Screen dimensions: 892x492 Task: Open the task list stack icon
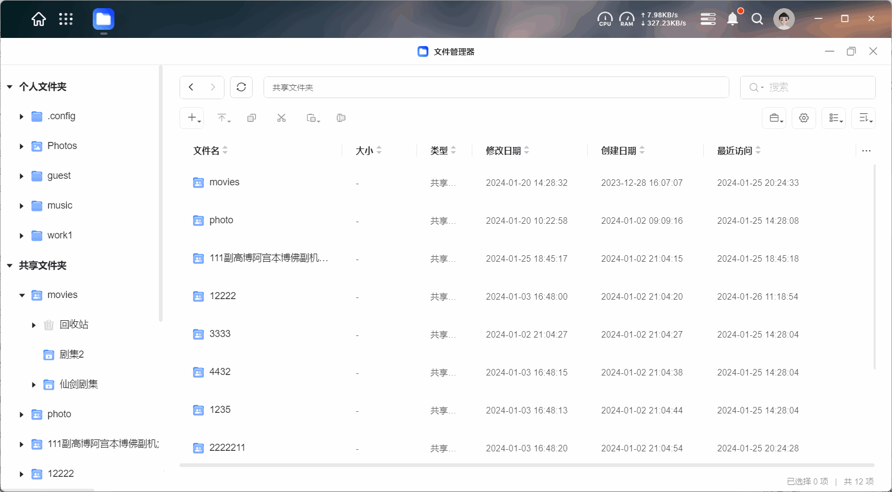point(708,19)
